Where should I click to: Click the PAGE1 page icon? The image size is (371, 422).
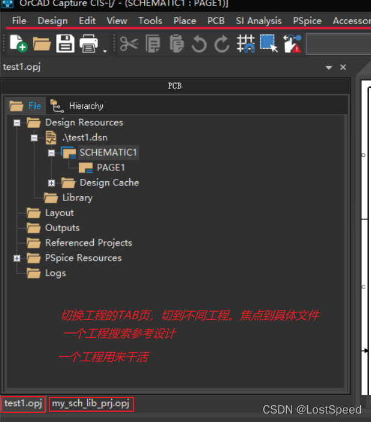[x=86, y=168]
